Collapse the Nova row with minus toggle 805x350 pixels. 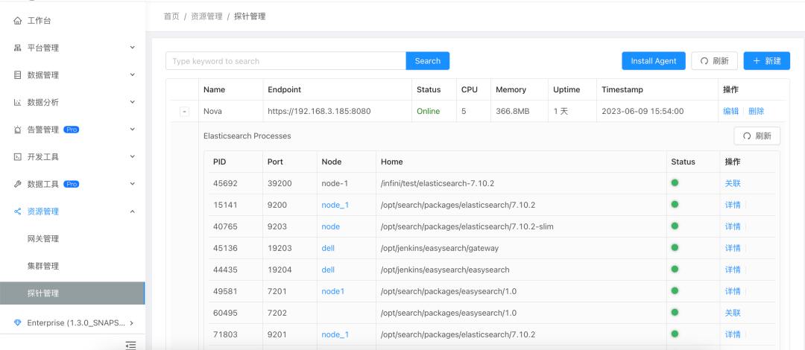pyautogui.click(x=184, y=112)
